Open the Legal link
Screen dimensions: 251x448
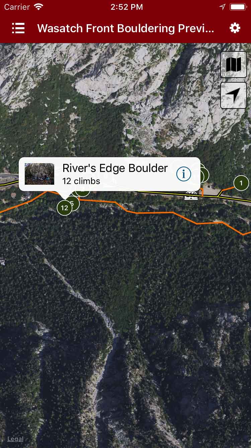pyautogui.click(x=15, y=439)
